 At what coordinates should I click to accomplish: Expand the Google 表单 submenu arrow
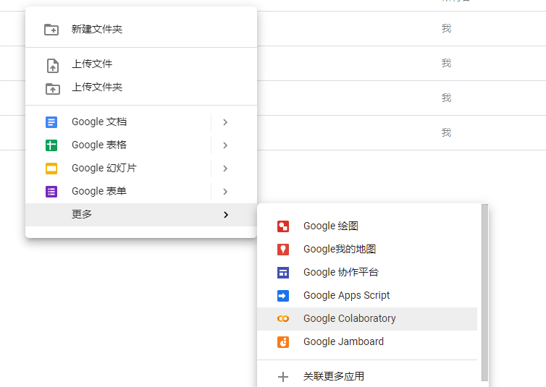[225, 192]
